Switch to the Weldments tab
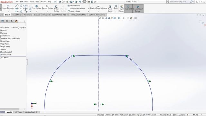 (28, 15)
